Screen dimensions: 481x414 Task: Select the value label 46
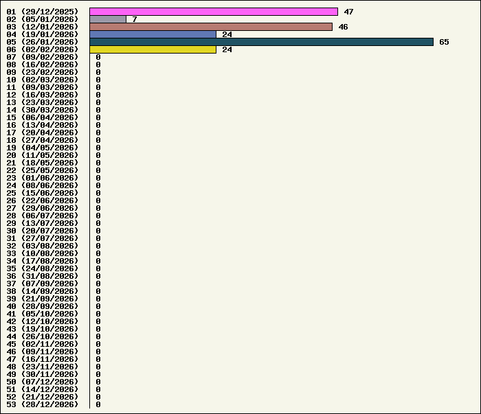343,27
